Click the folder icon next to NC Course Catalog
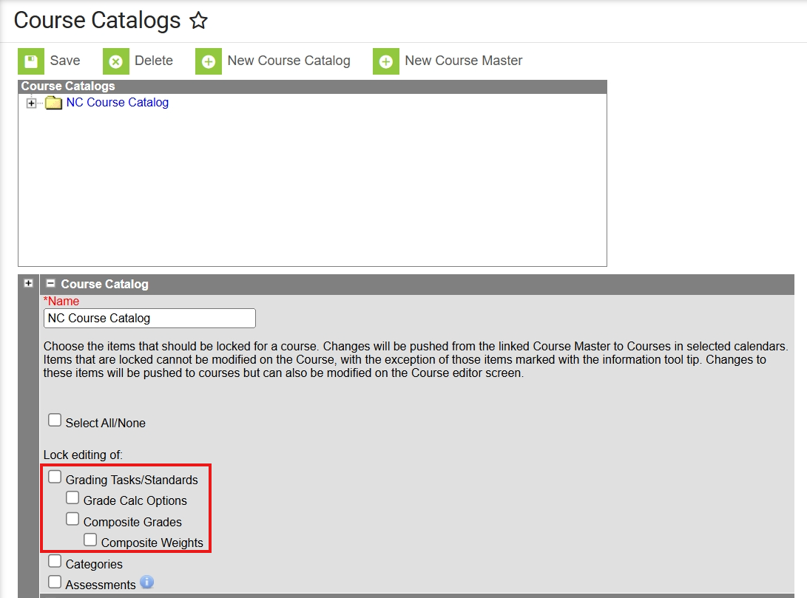Image resolution: width=807 pixels, height=598 pixels. (53, 103)
